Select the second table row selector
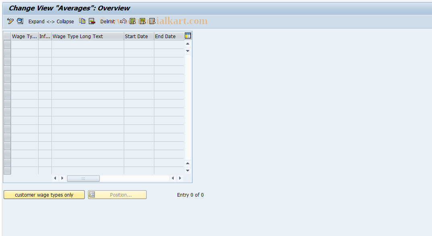The width and height of the screenshot is (432, 236). tap(7, 53)
